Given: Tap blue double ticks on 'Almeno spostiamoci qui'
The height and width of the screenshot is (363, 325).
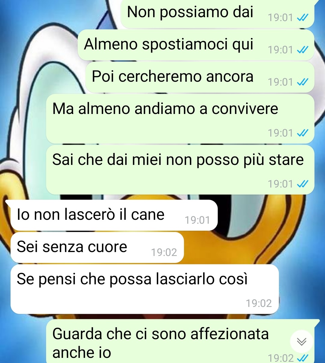Looking at the screenshot, I should pos(302,50).
